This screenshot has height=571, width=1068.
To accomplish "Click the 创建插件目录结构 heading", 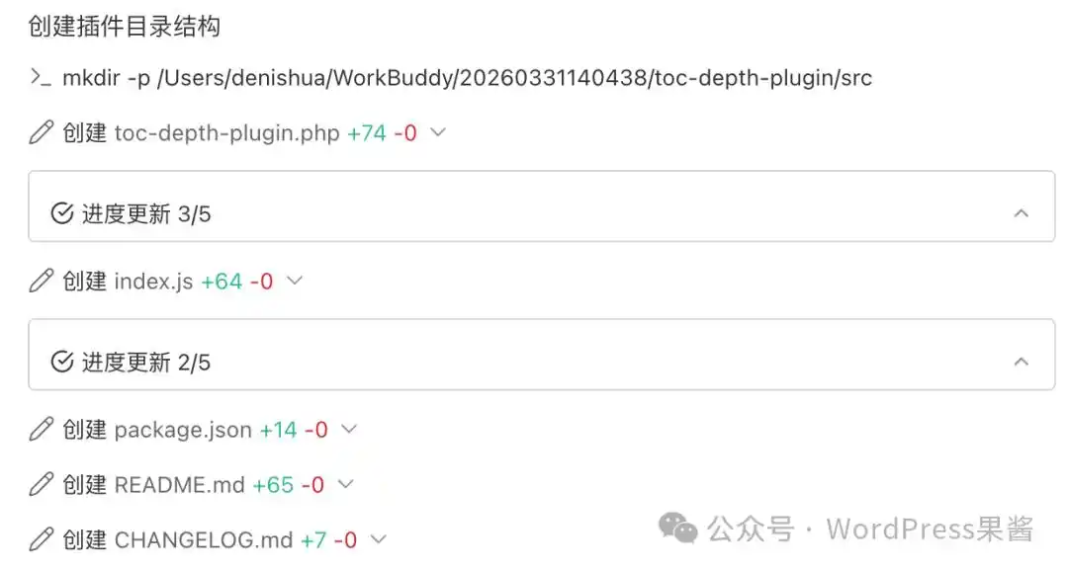I will (x=126, y=28).
